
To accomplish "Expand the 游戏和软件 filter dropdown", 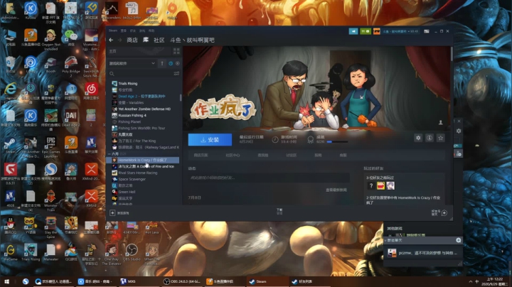I will coord(132,63).
